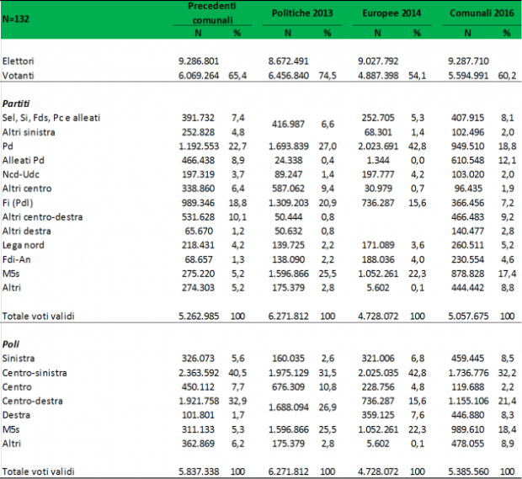This screenshot has width=522, height=479.
Task: Click Fi (Pdl) value 1.309.203
Action: tap(289, 203)
